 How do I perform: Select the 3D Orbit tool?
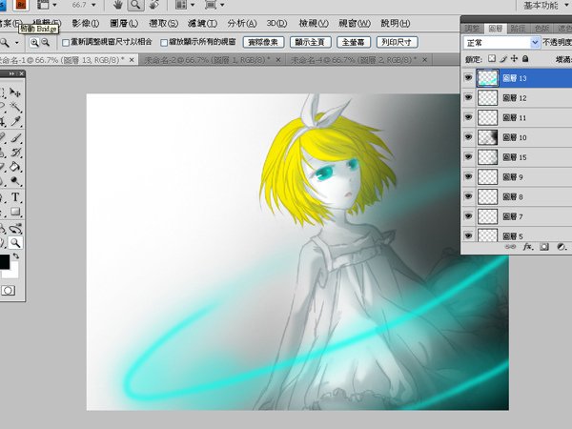tap(15, 229)
